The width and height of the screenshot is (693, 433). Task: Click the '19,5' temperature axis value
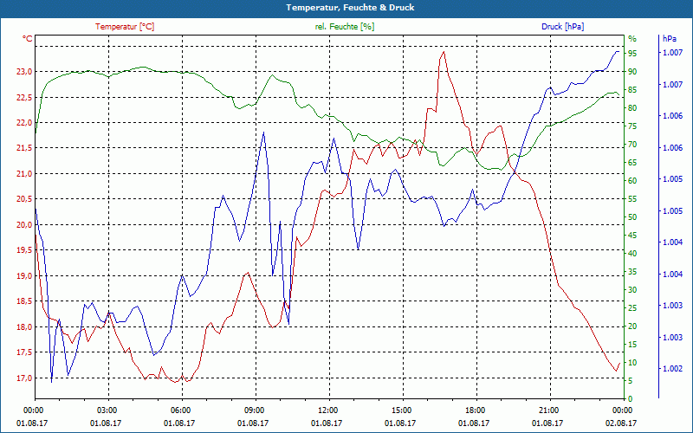(x=25, y=250)
